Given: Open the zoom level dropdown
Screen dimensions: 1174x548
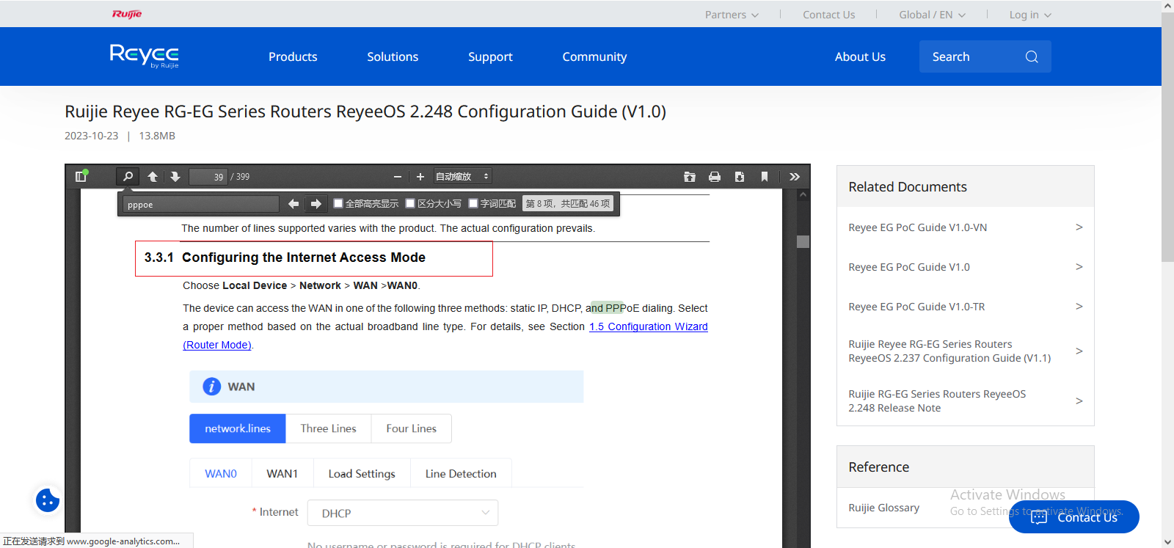Looking at the screenshot, I should 462,177.
